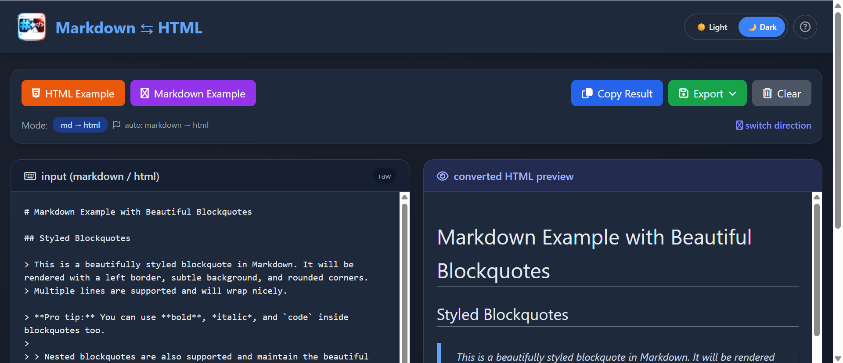The height and width of the screenshot is (363, 843).
Task: Click the Markdown ⇆ HTML title
Action: [129, 28]
